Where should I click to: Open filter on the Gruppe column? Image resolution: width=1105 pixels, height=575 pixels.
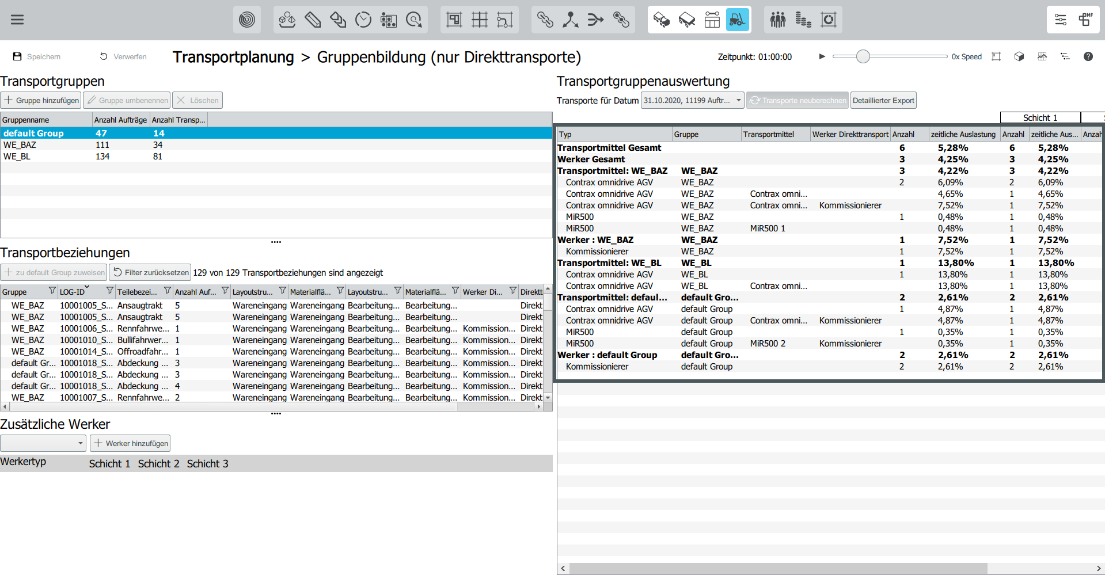point(52,291)
